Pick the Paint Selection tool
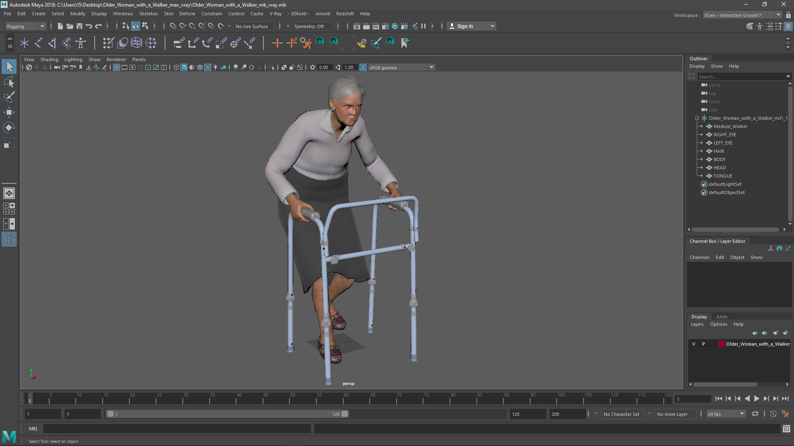This screenshot has width=794, height=446. pos(9,97)
